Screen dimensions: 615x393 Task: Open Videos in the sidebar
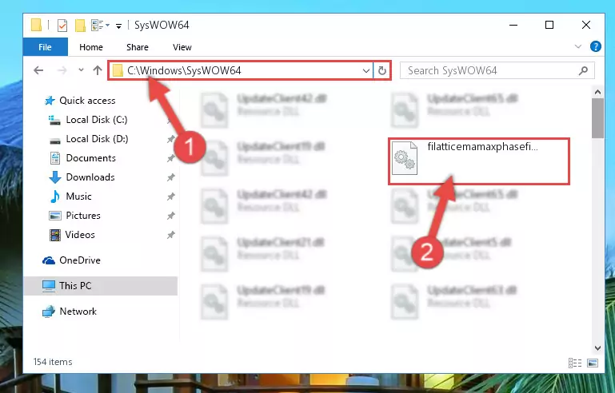[x=80, y=235]
